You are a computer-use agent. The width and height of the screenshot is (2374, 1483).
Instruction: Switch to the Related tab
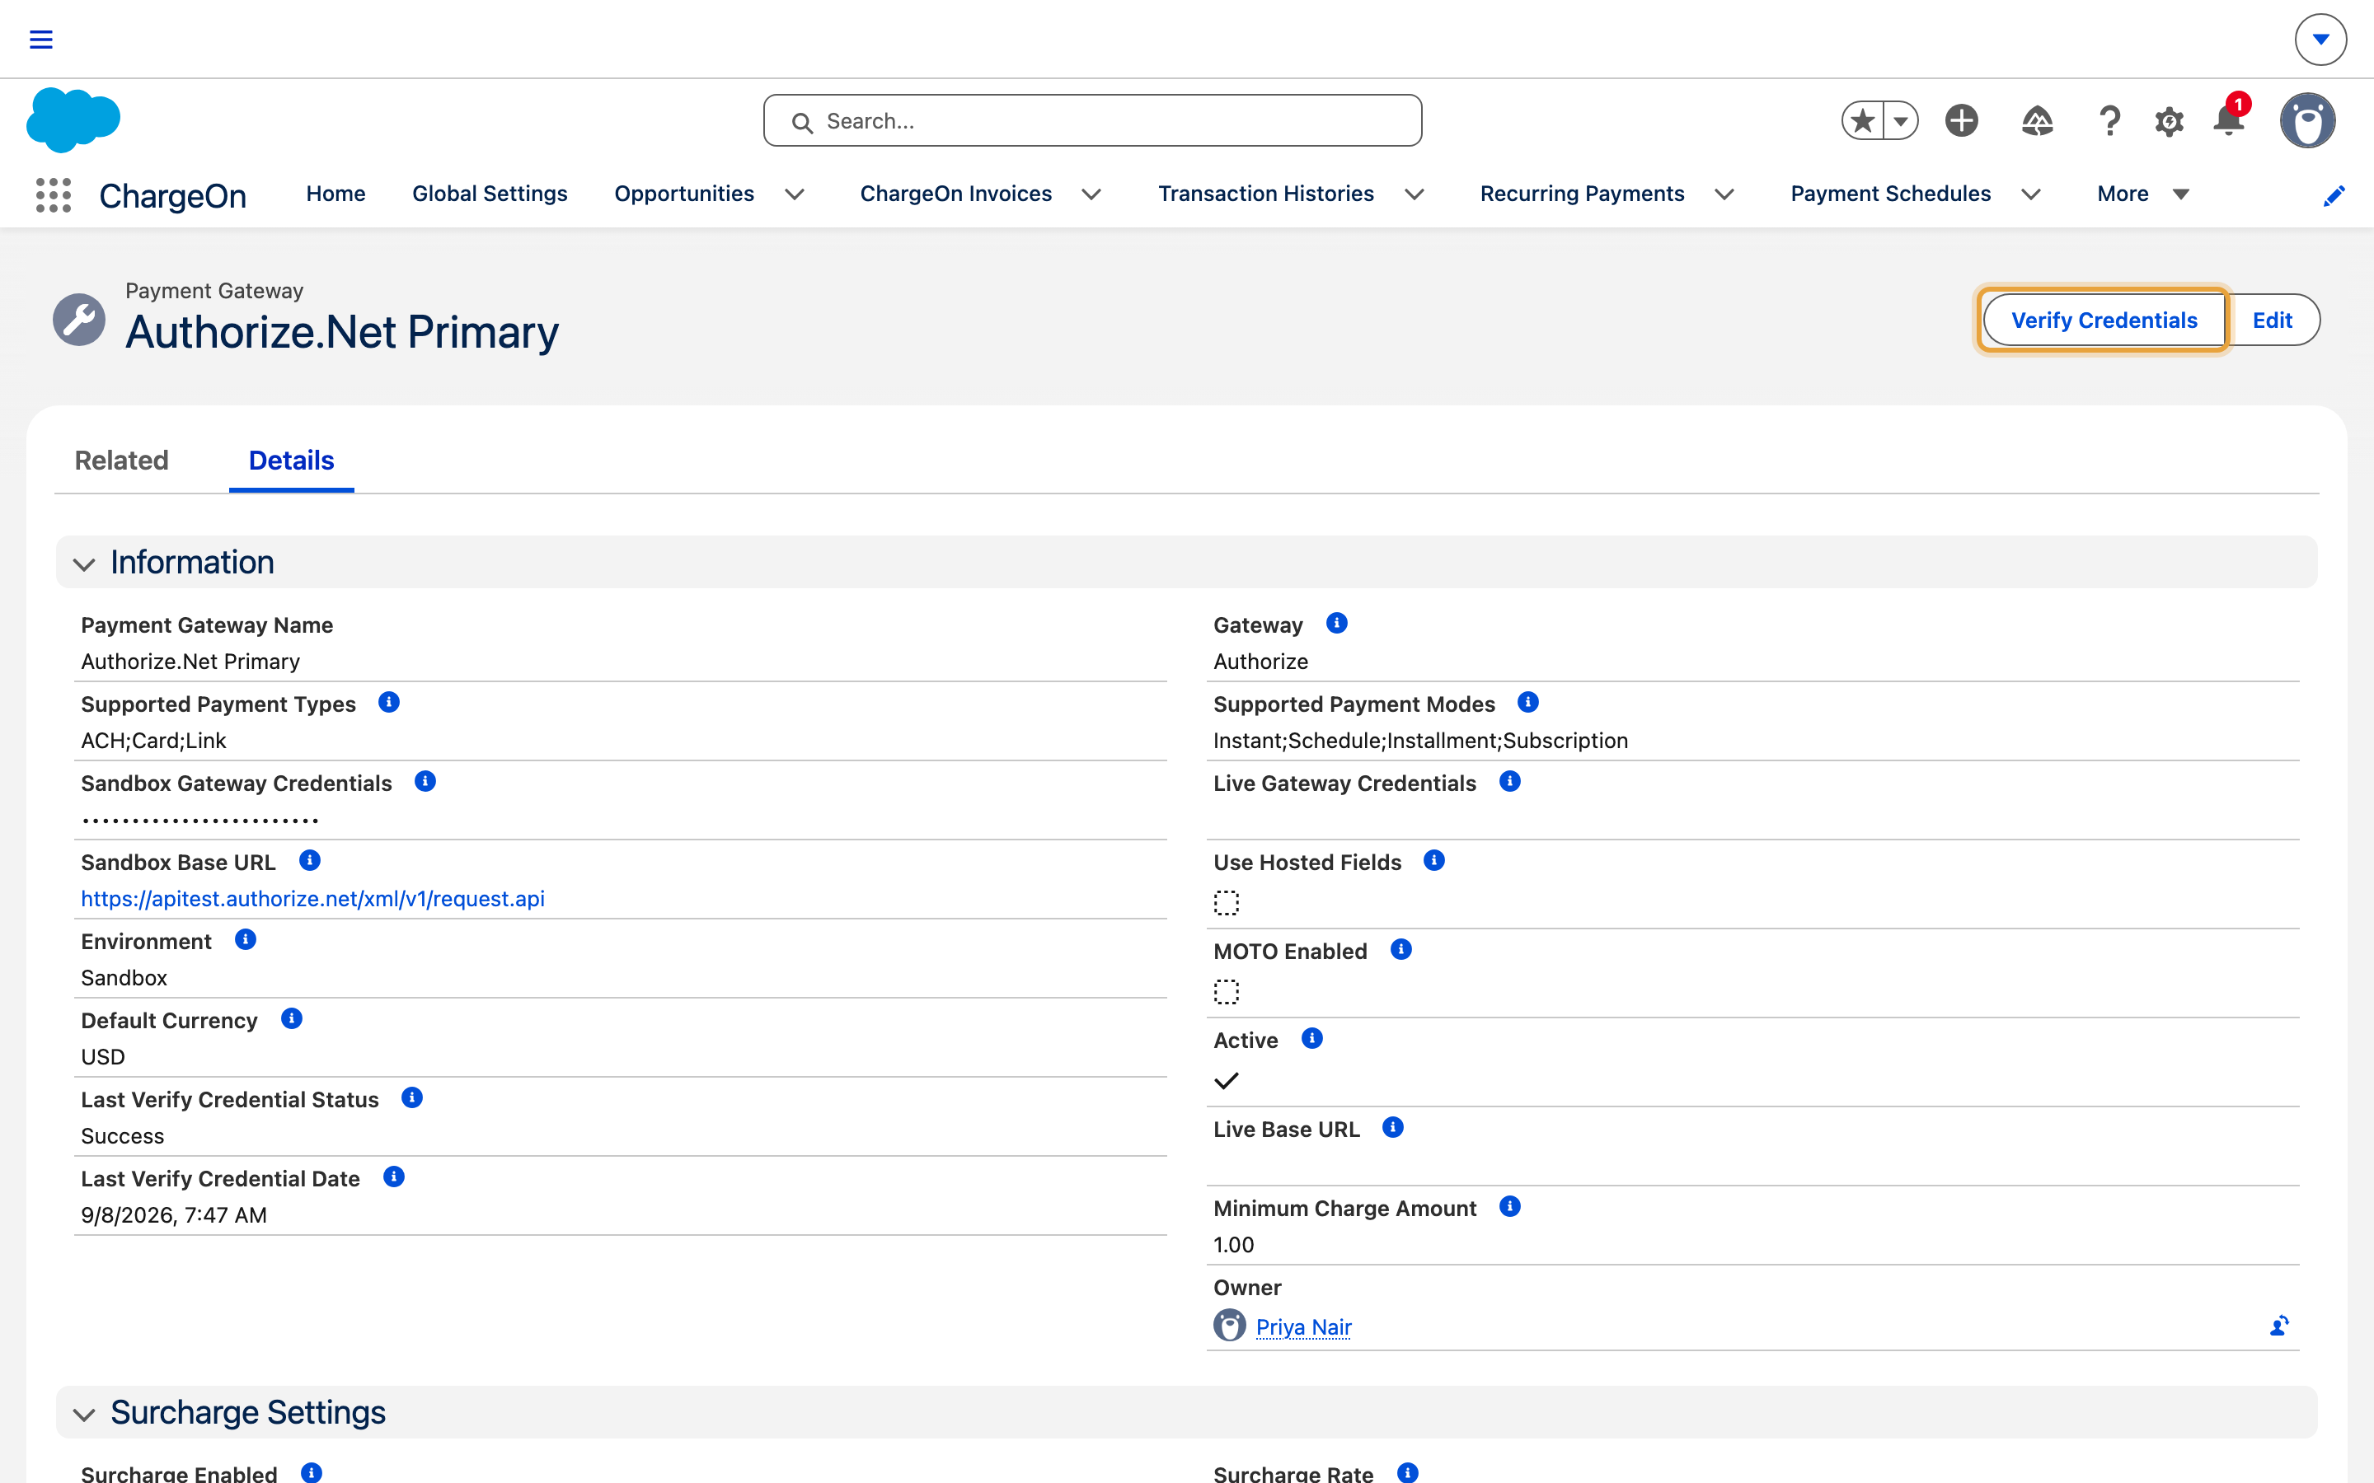click(x=122, y=460)
